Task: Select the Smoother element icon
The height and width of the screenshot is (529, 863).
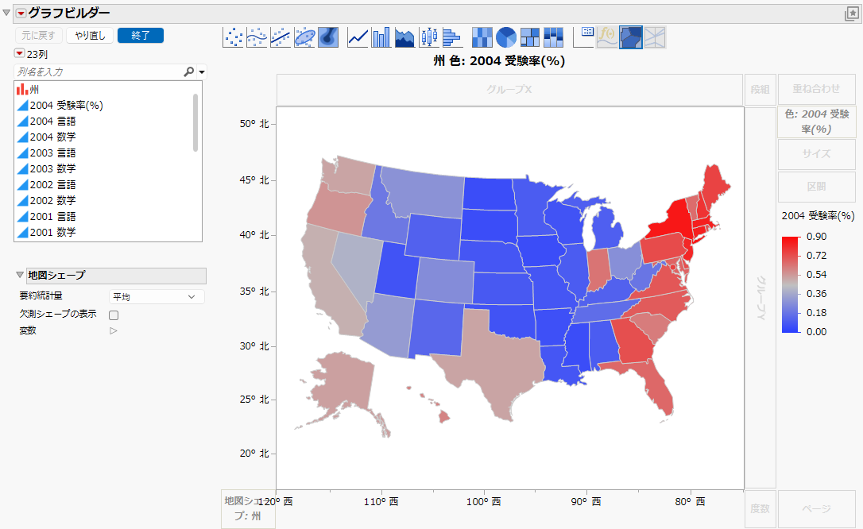Action: click(x=257, y=37)
